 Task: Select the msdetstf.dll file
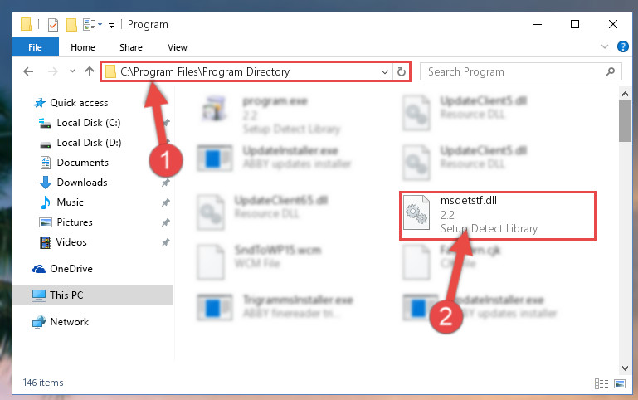pos(497,215)
